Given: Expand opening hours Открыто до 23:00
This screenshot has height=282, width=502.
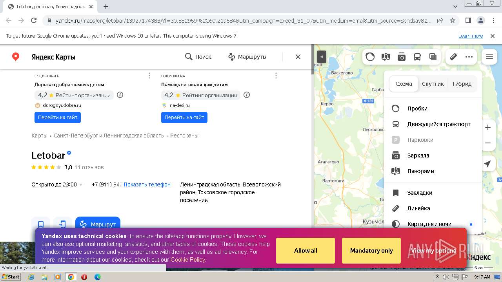Looking at the screenshot, I should point(57,184).
